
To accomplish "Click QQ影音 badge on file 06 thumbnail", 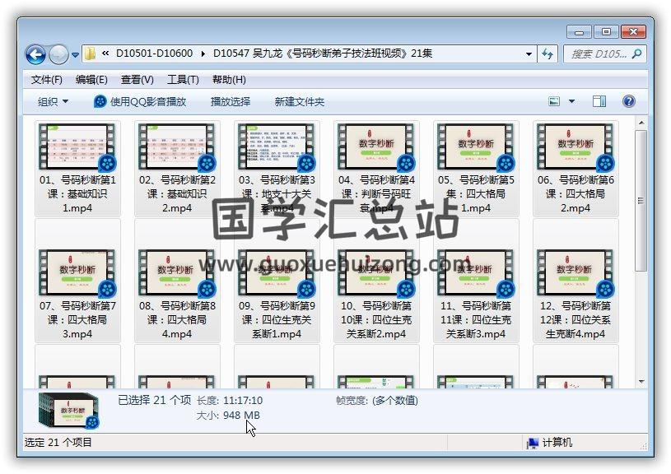I will pos(605,163).
